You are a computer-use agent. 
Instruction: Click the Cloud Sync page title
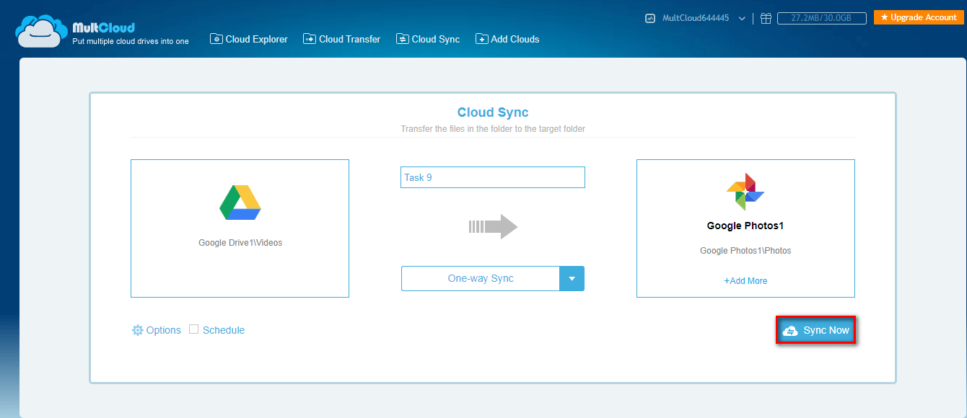[x=493, y=112]
